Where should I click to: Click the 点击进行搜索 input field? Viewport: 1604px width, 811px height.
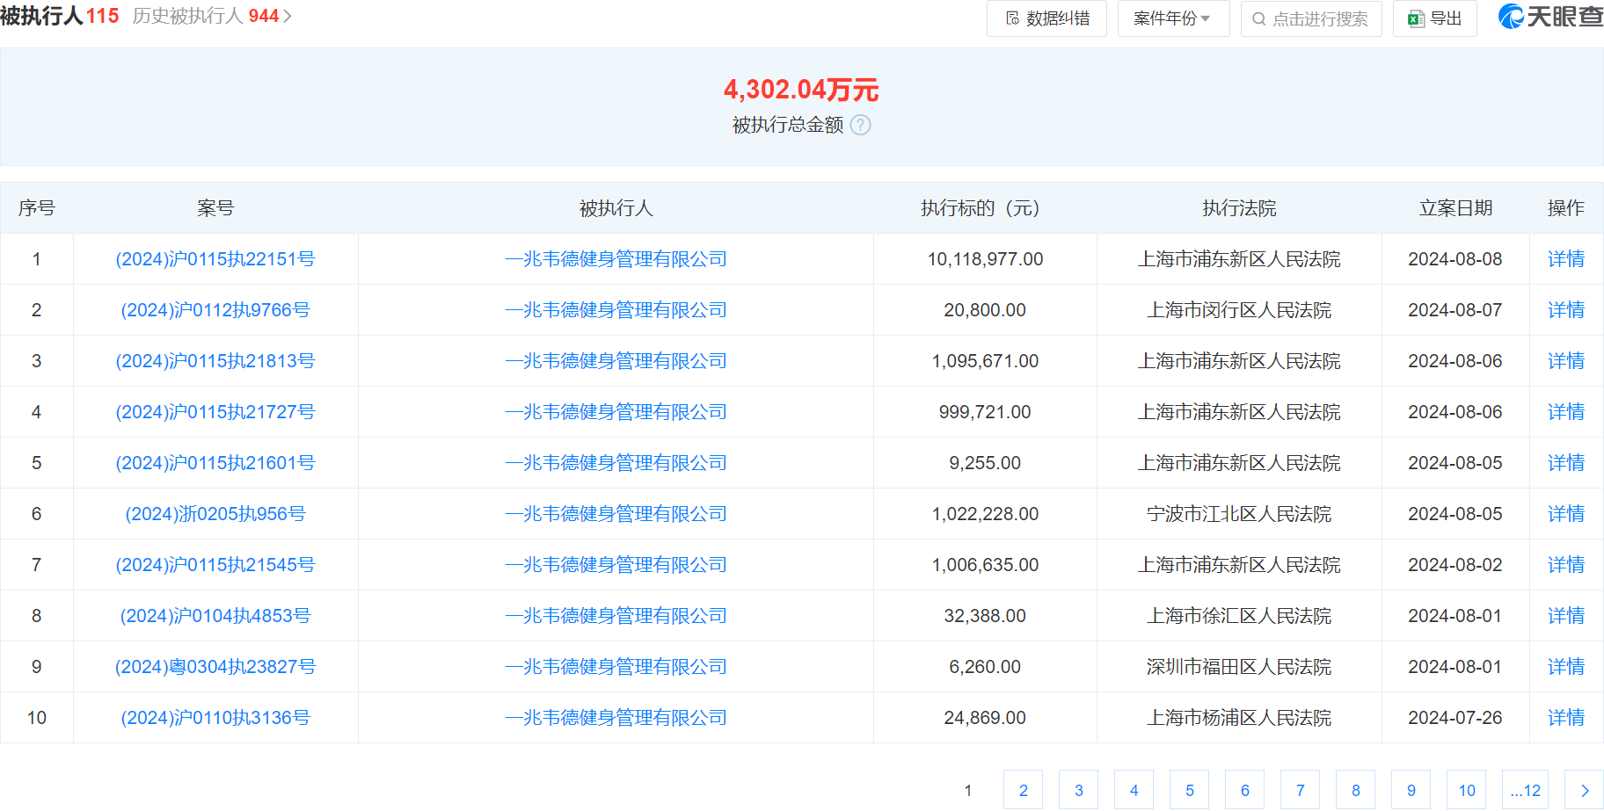click(1311, 18)
